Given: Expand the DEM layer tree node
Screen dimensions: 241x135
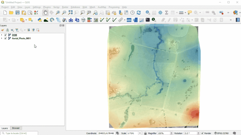Looking at the screenshot, I should click(x=2, y=35).
